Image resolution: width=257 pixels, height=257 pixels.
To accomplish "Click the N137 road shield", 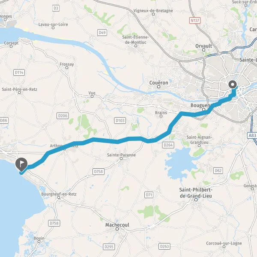I will pyautogui.click(x=195, y=21).
